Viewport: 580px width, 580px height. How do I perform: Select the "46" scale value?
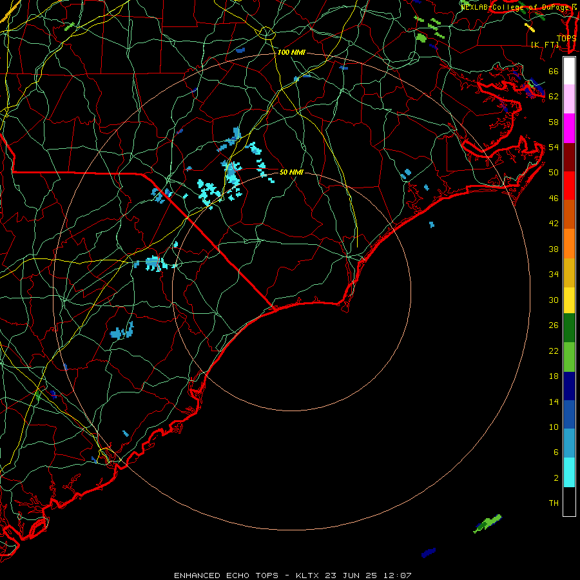coord(554,198)
